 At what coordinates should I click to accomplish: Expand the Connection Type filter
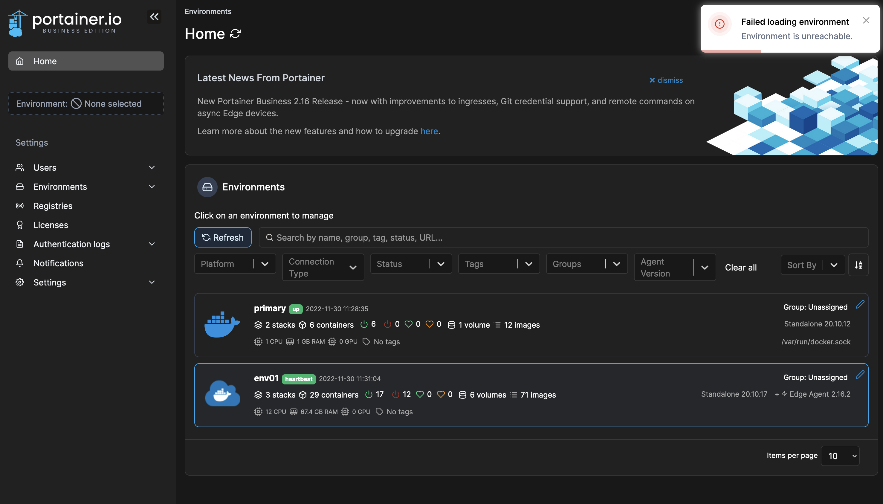(x=323, y=267)
